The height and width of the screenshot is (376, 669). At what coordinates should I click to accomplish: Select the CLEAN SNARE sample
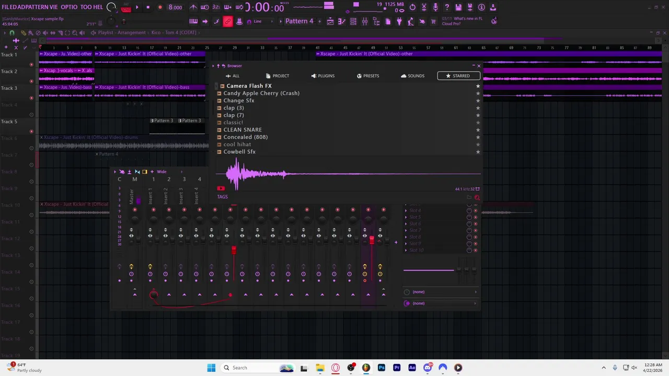(x=243, y=130)
